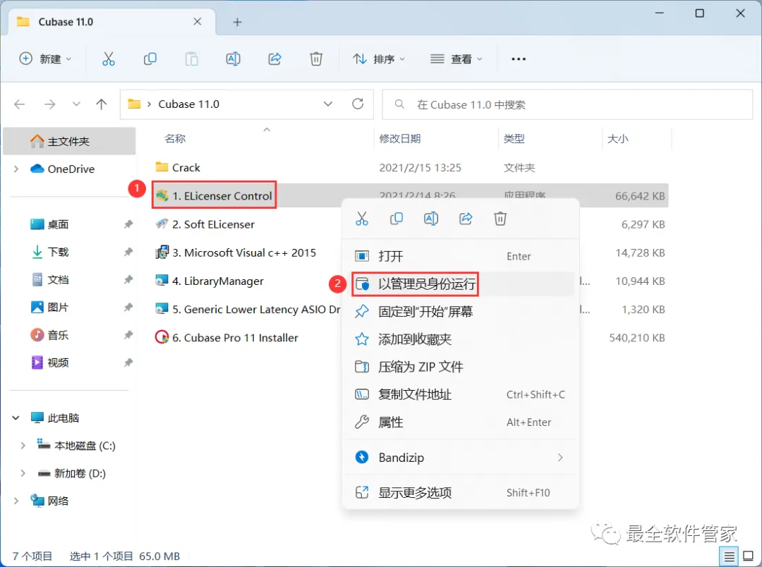Expand the 新加卷 (D:) node
The width and height of the screenshot is (762, 567).
point(23,473)
